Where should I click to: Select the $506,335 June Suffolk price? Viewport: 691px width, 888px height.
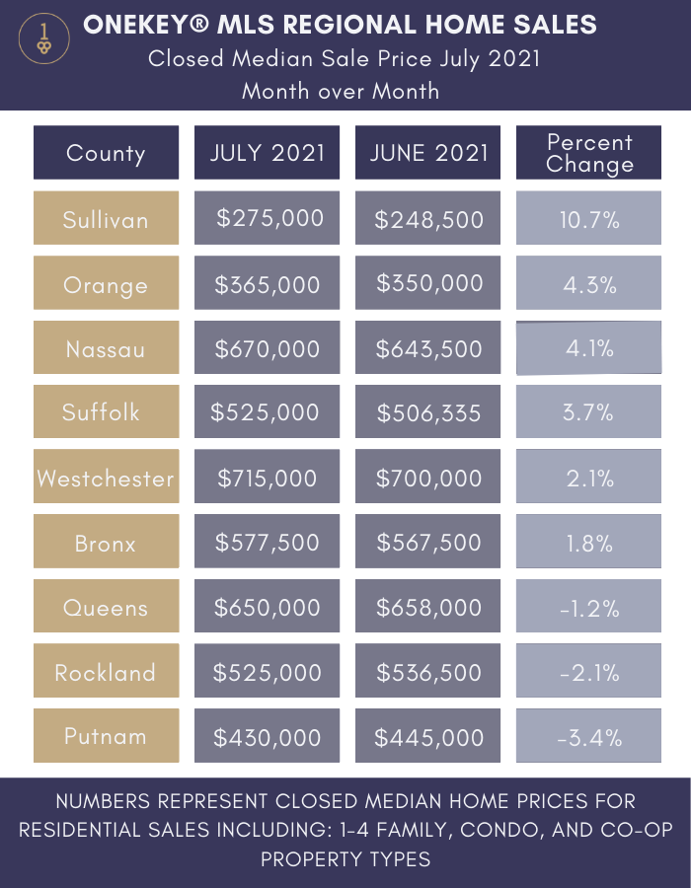pos(428,412)
